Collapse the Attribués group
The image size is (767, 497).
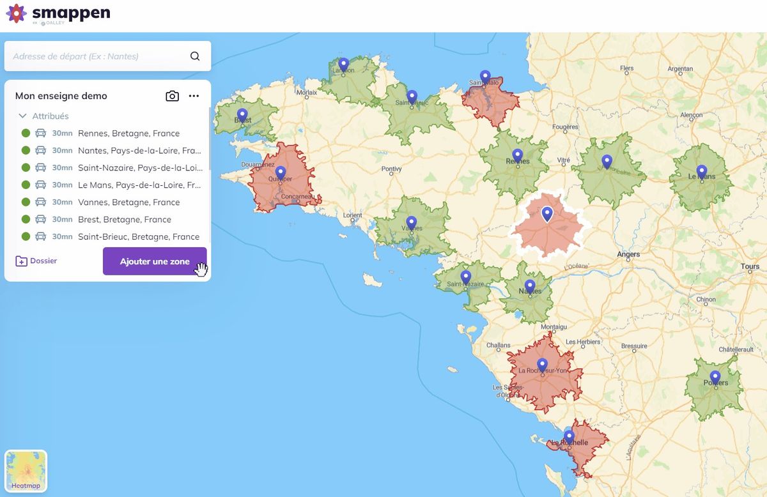pyautogui.click(x=23, y=116)
